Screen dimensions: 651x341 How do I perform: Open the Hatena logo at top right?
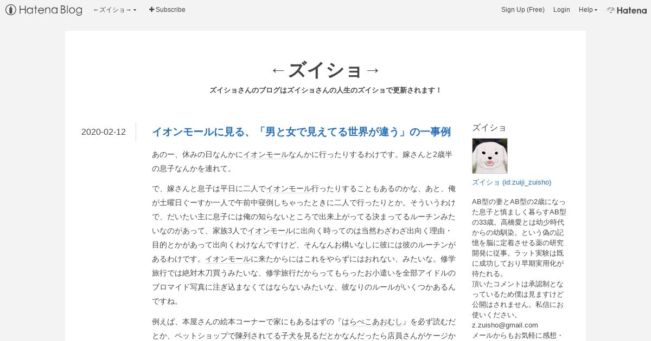(627, 10)
